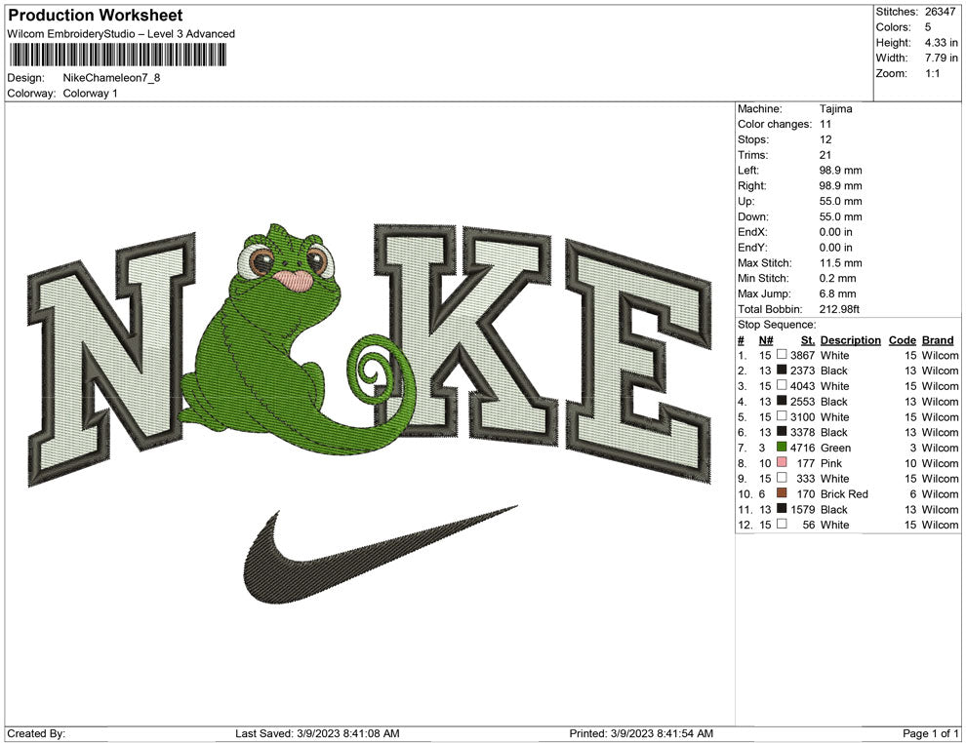966x743 pixels.
Task: Click the zoom value '1:1'
Action: 932,73
